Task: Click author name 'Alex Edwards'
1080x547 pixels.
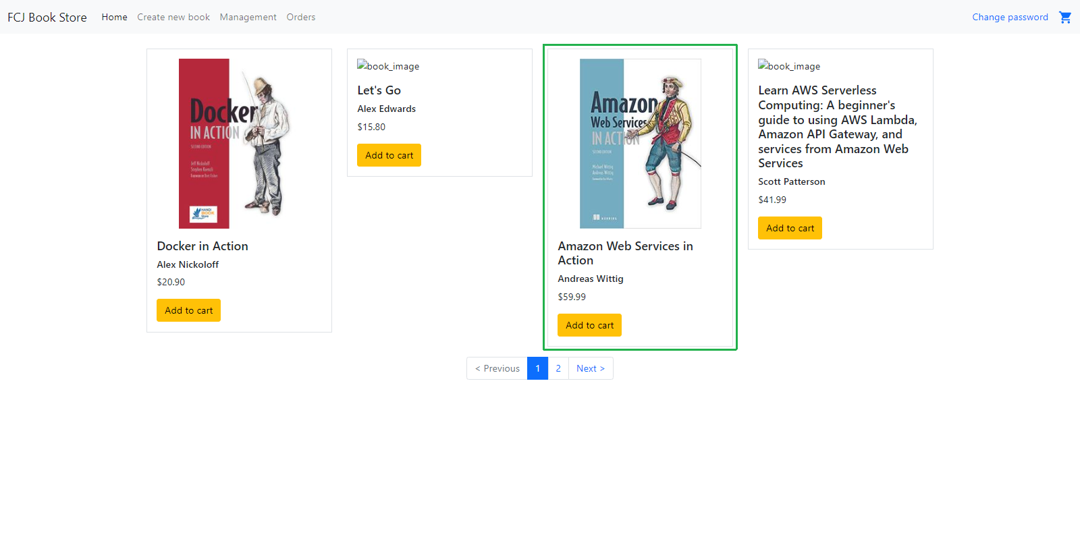Action: coord(386,109)
